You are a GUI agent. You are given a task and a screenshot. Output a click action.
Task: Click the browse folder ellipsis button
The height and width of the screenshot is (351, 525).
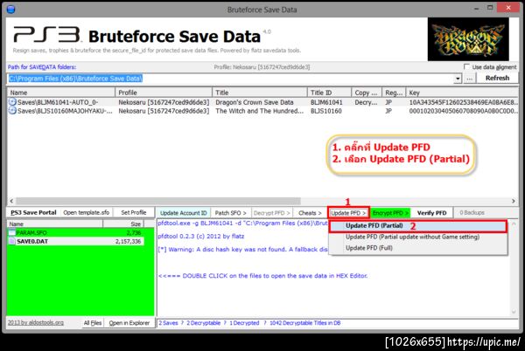coord(469,79)
